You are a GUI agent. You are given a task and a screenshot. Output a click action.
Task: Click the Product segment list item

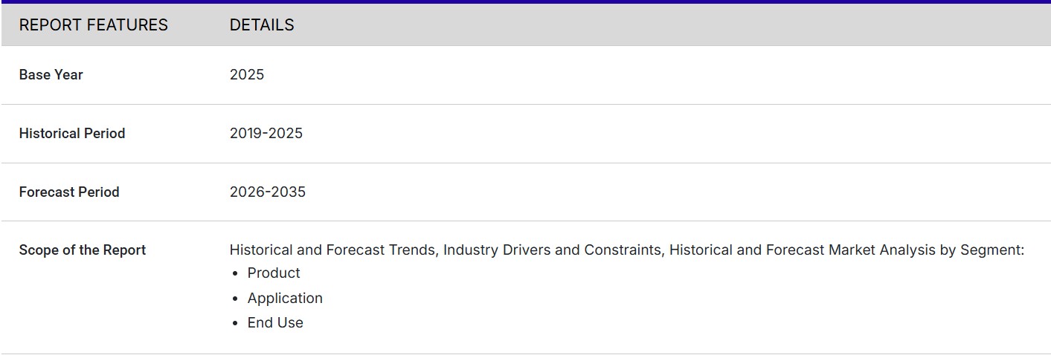point(274,273)
